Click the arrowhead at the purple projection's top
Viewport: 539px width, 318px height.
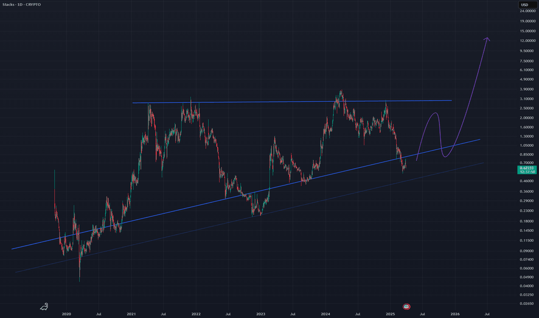pos(488,39)
